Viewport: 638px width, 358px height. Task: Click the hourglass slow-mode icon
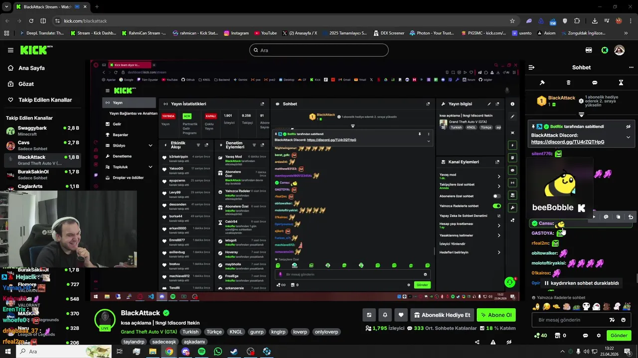click(x=621, y=83)
